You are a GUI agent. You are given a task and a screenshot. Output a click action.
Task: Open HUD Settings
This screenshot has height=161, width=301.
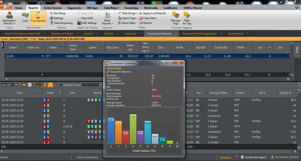click(x=87, y=23)
